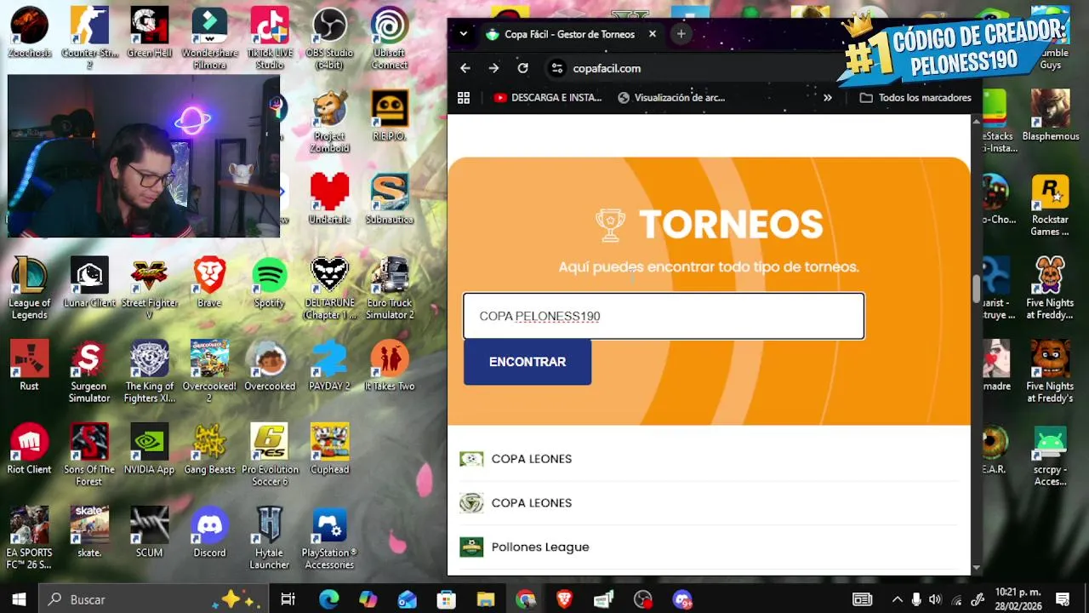1089x613 pixels.
Task: View site information for copafacil.com
Action: coord(556,68)
